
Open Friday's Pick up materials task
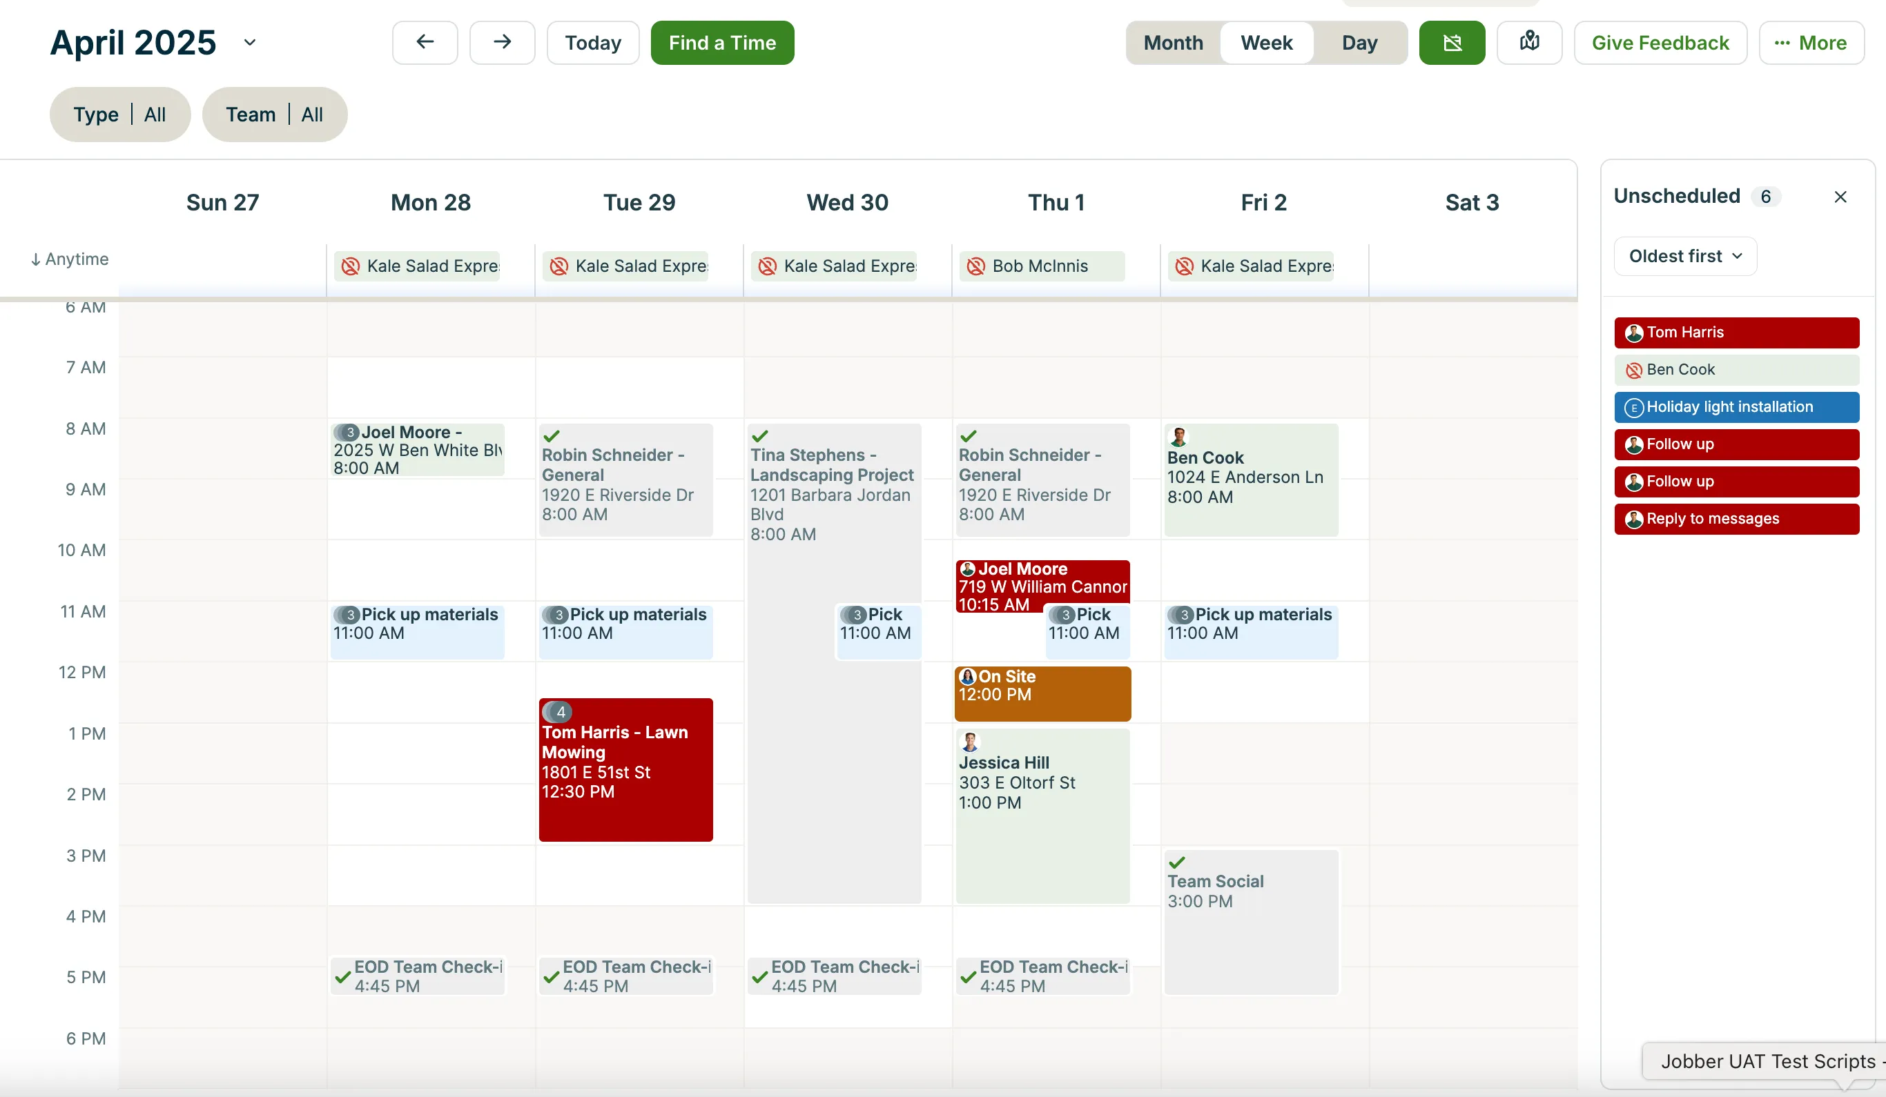(1251, 632)
